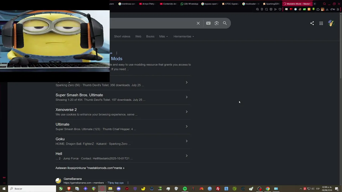
Task: Open the Windows Start menu
Action: pos(4,189)
